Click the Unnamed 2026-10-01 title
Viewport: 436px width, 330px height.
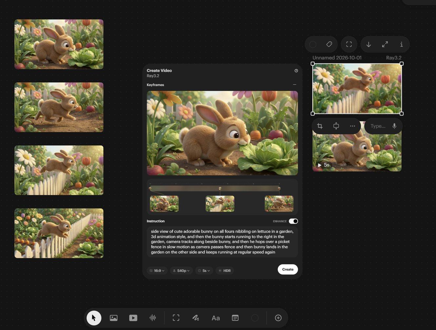tap(337, 58)
